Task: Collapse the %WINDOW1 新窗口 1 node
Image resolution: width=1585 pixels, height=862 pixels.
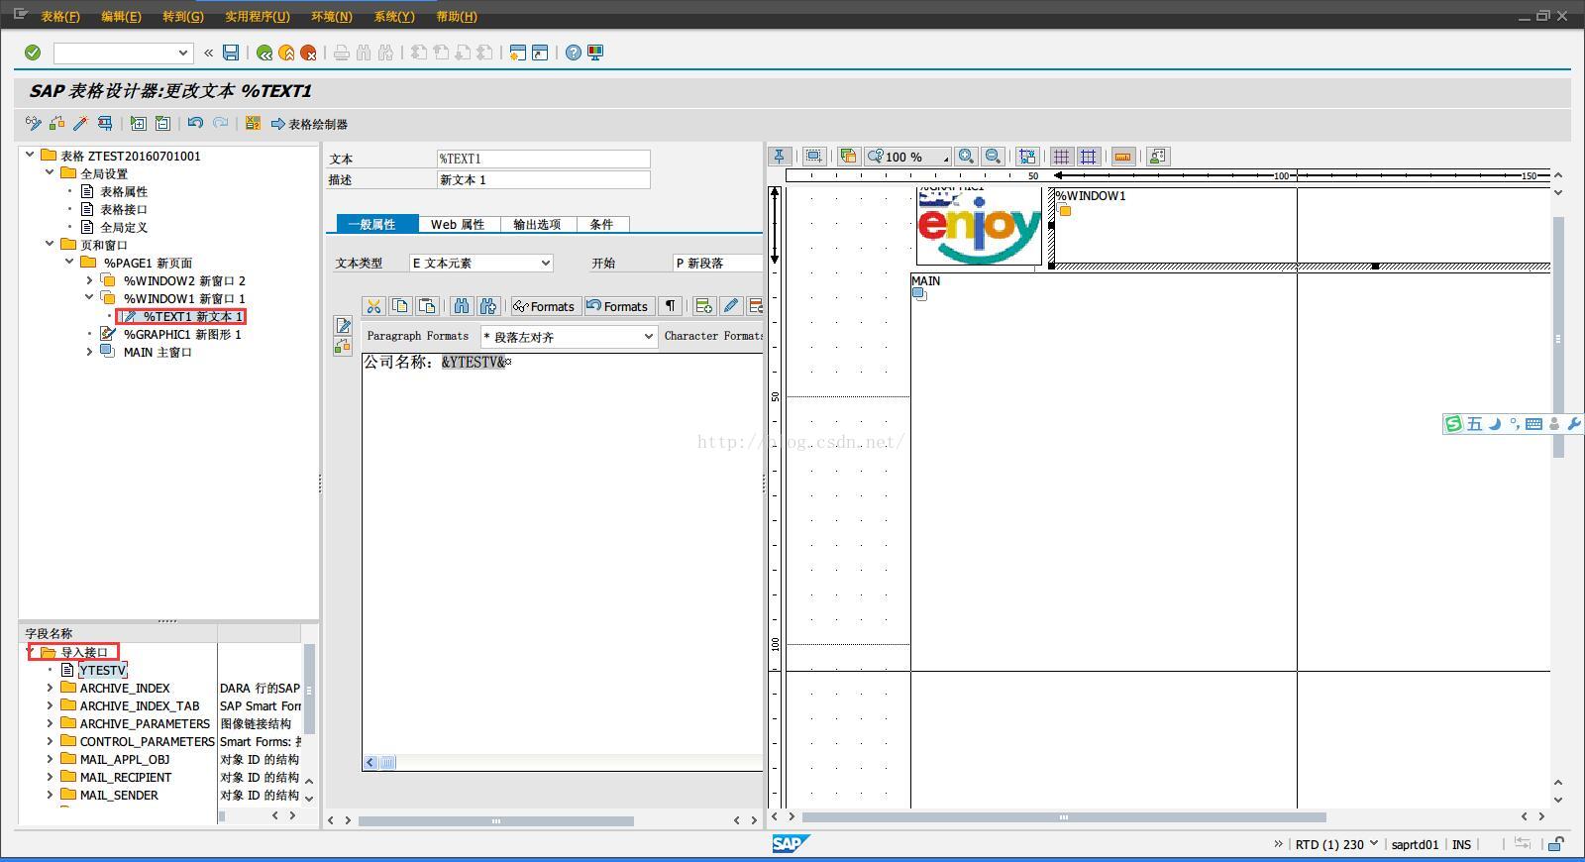Action: click(x=89, y=298)
